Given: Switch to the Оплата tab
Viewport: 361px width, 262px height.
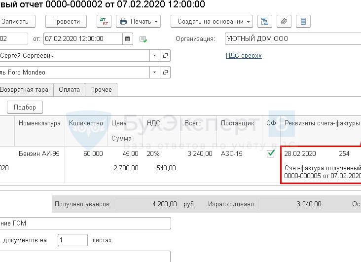Looking at the screenshot, I should [x=69, y=89].
